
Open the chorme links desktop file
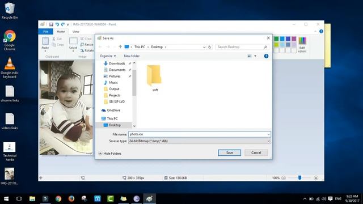(10, 93)
